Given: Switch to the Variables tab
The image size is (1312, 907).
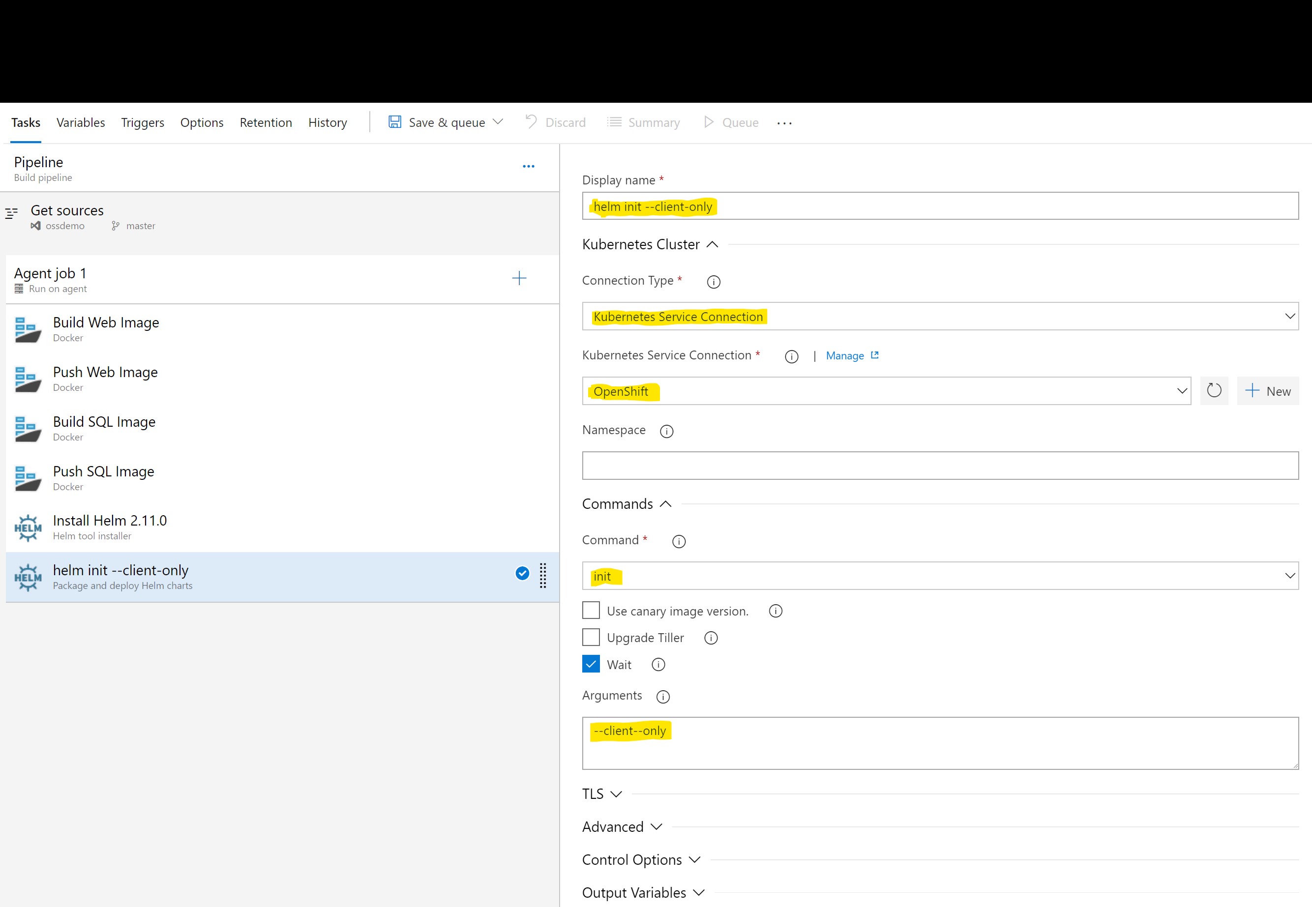Looking at the screenshot, I should point(81,123).
